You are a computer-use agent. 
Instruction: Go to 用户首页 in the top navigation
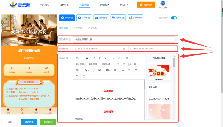44,5
